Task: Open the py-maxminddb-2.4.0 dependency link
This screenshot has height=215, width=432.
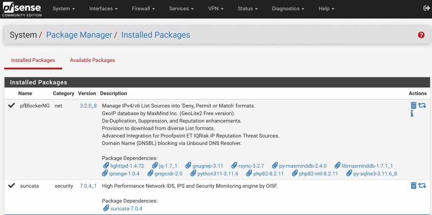Action: (x=303, y=166)
